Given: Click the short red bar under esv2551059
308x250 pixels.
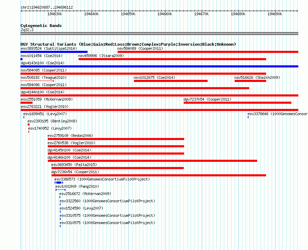Looking at the screenshot, I should [27, 103].
